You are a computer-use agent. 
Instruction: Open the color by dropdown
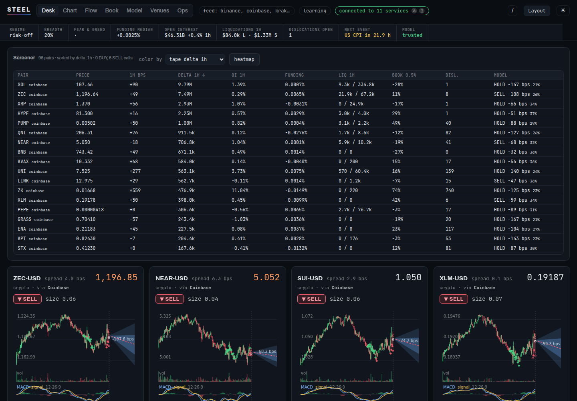point(195,59)
